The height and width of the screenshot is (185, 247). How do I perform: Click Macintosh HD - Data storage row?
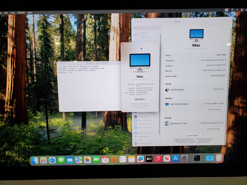point(194,123)
